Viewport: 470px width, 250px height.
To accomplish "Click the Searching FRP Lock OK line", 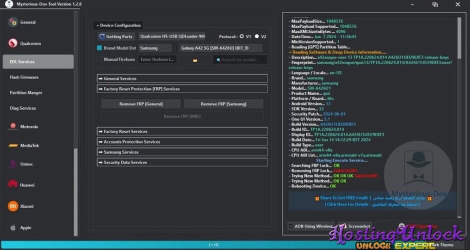I will point(314,165).
